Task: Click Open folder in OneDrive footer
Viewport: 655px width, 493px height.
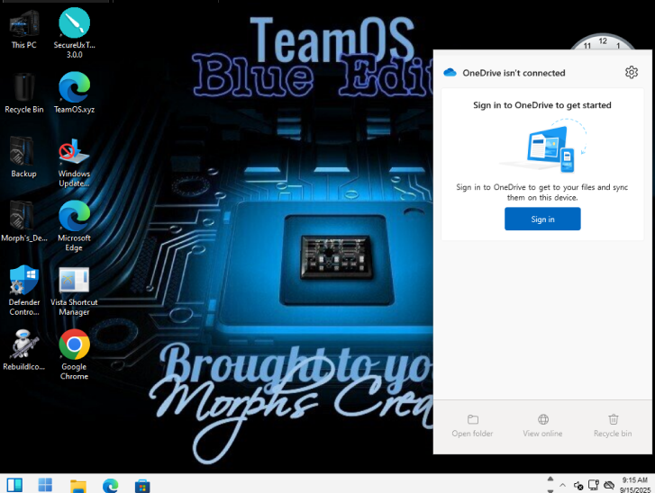Action: tap(472, 426)
